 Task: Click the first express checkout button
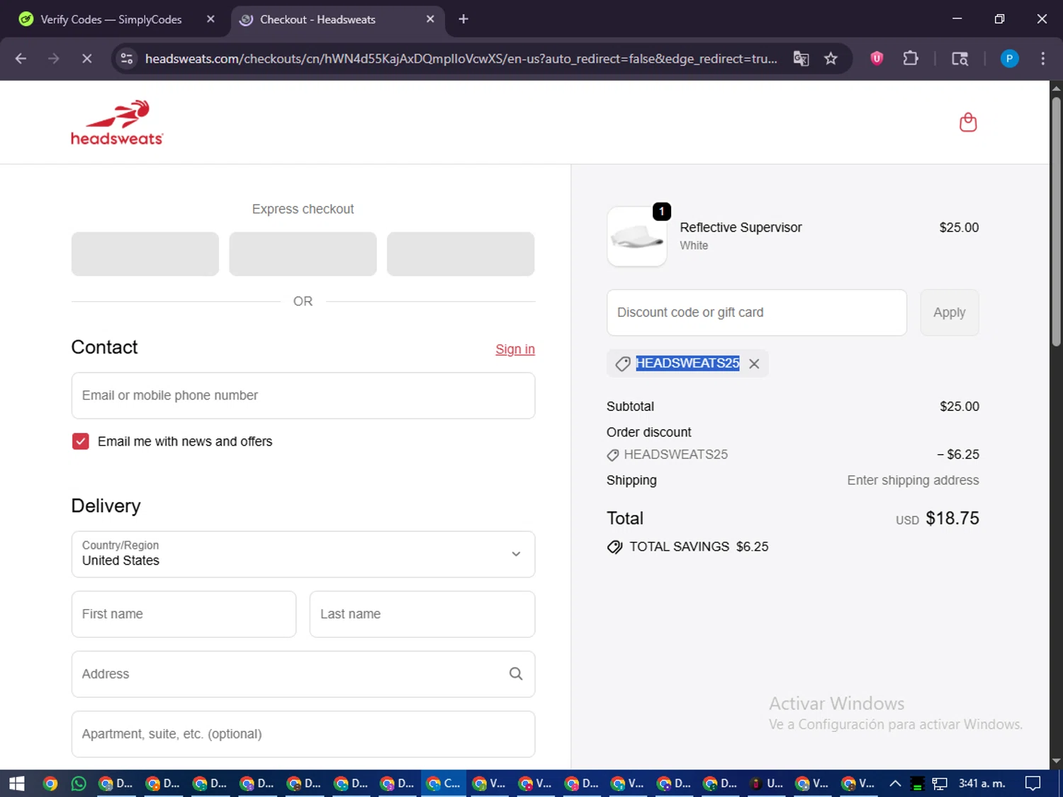(145, 254)
